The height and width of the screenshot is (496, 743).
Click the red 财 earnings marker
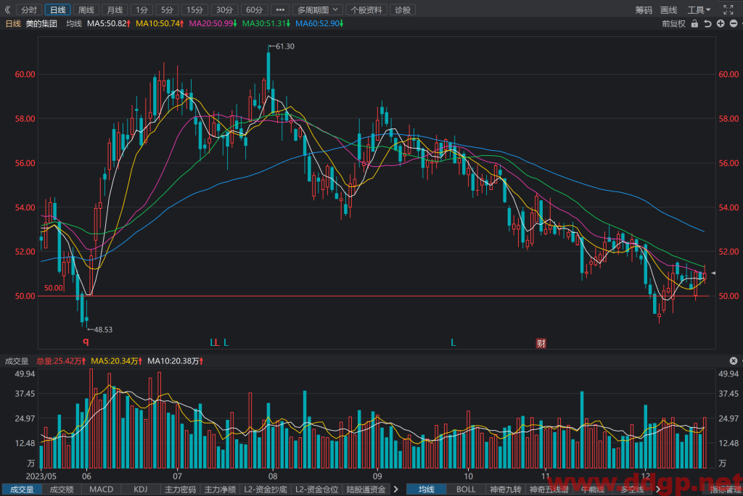[x=541, y=343]
